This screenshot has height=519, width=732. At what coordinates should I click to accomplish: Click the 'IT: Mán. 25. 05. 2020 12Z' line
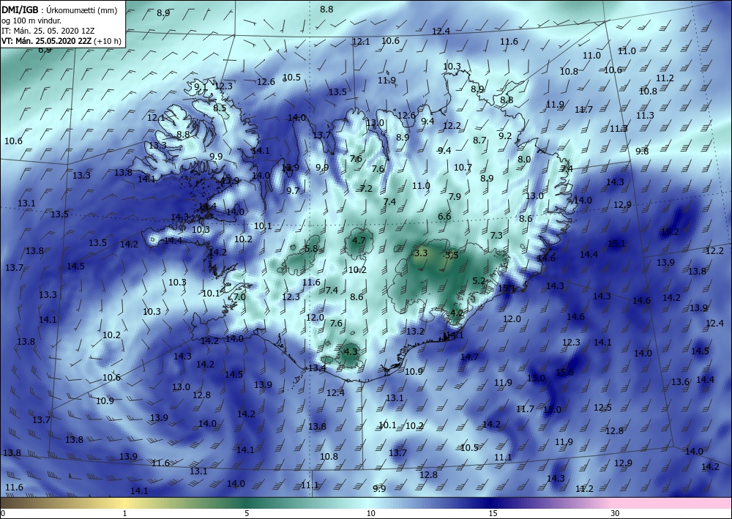[x=48, y=30]
